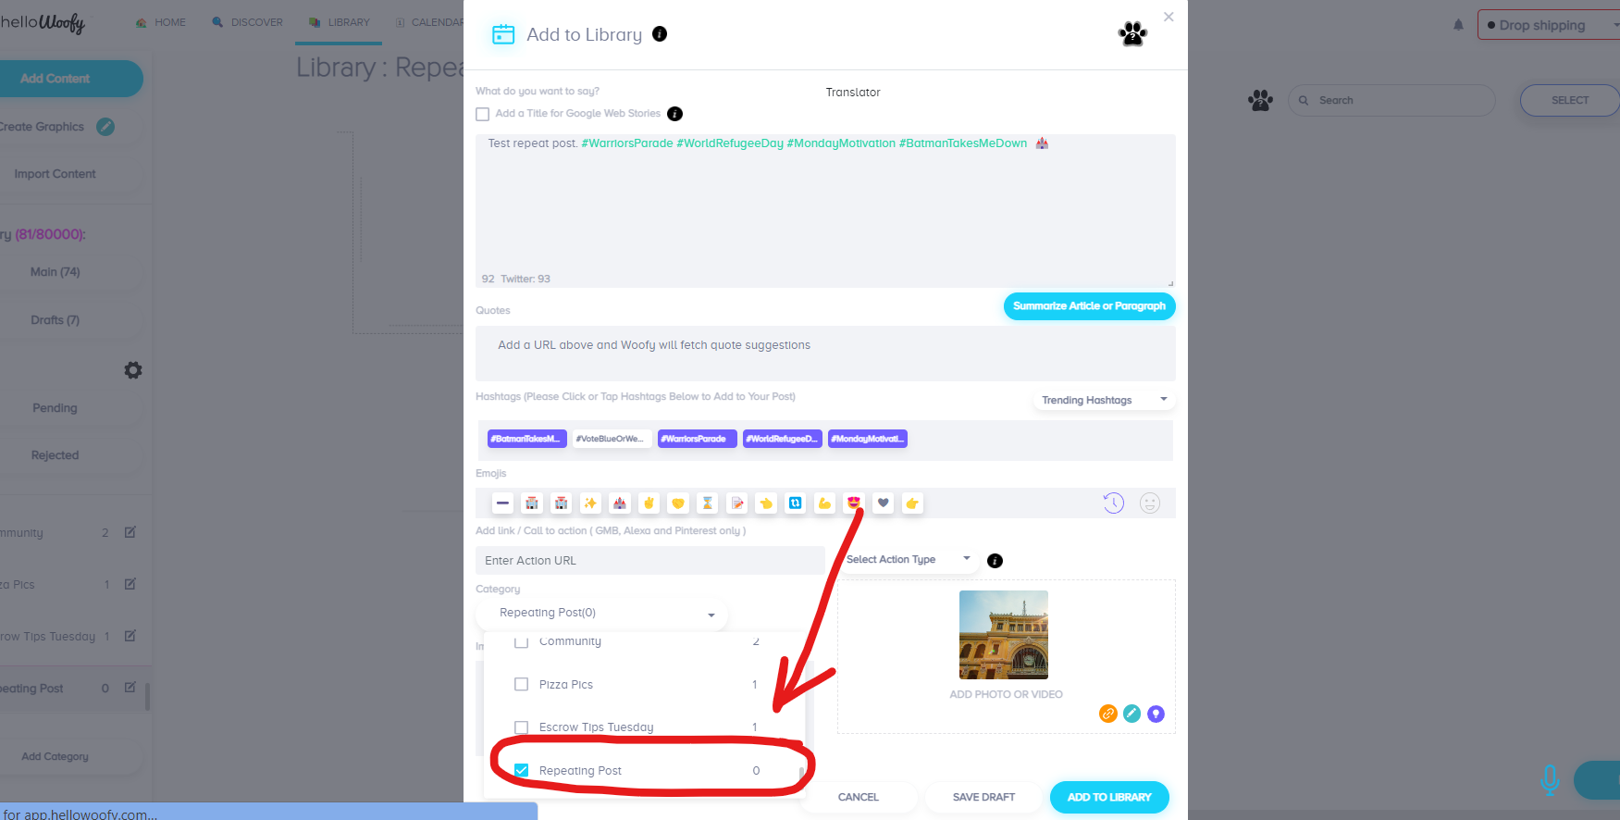Screen dimensions: 1620x820
Task: Uncheck the Repeating Post category
Action: point(521,770)
